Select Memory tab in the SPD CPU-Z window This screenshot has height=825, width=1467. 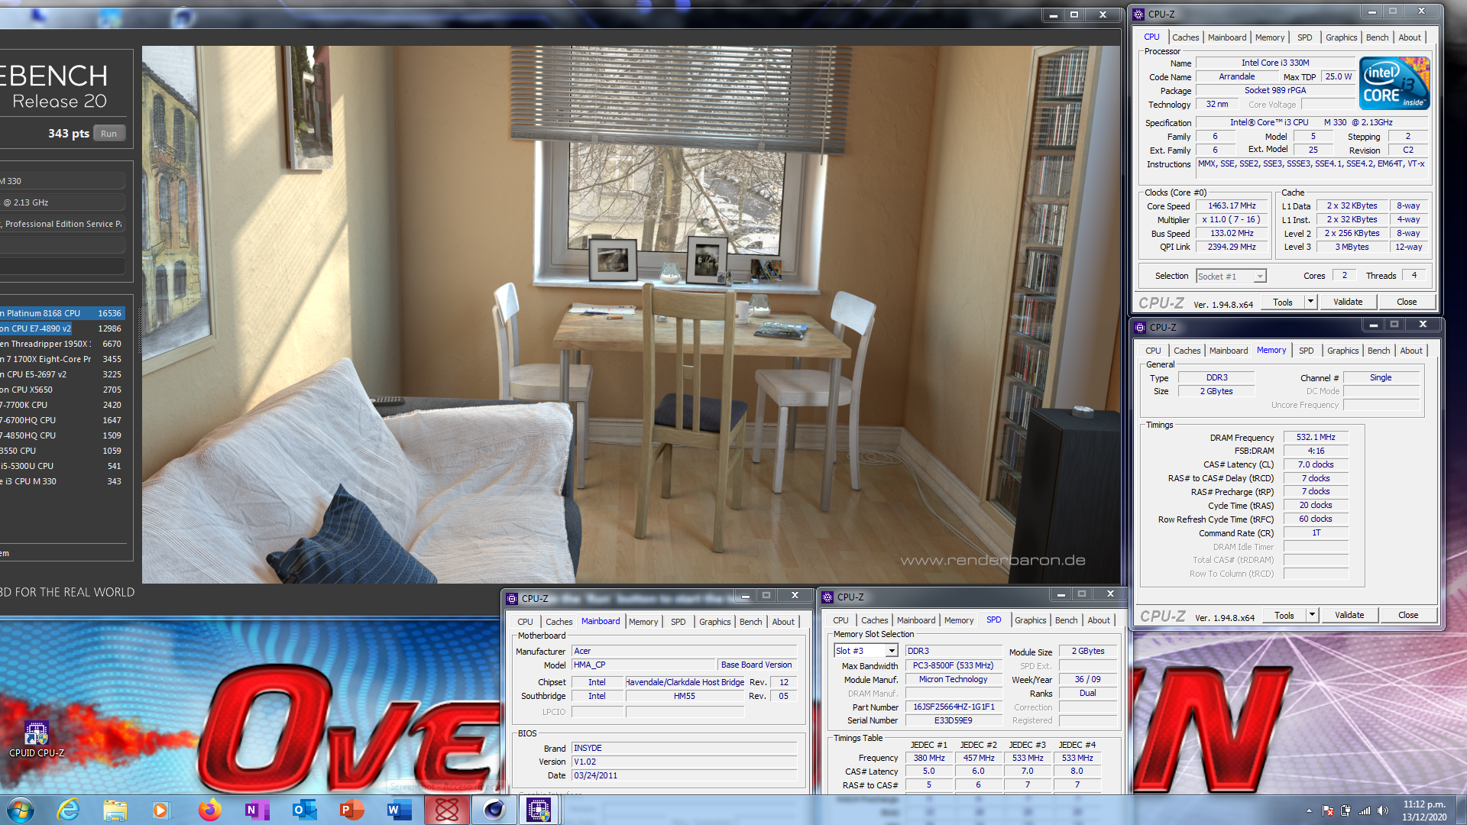click(959, 620)
